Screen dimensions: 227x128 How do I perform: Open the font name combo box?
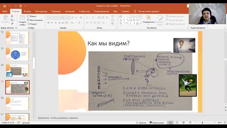click(x=55, y=17)
